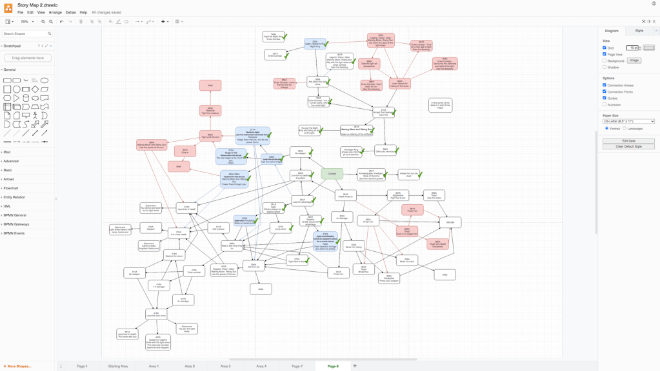Expand the Flowchart shapes section
The height and width of the screenshot is (371, 660).
tap(11, 189)
